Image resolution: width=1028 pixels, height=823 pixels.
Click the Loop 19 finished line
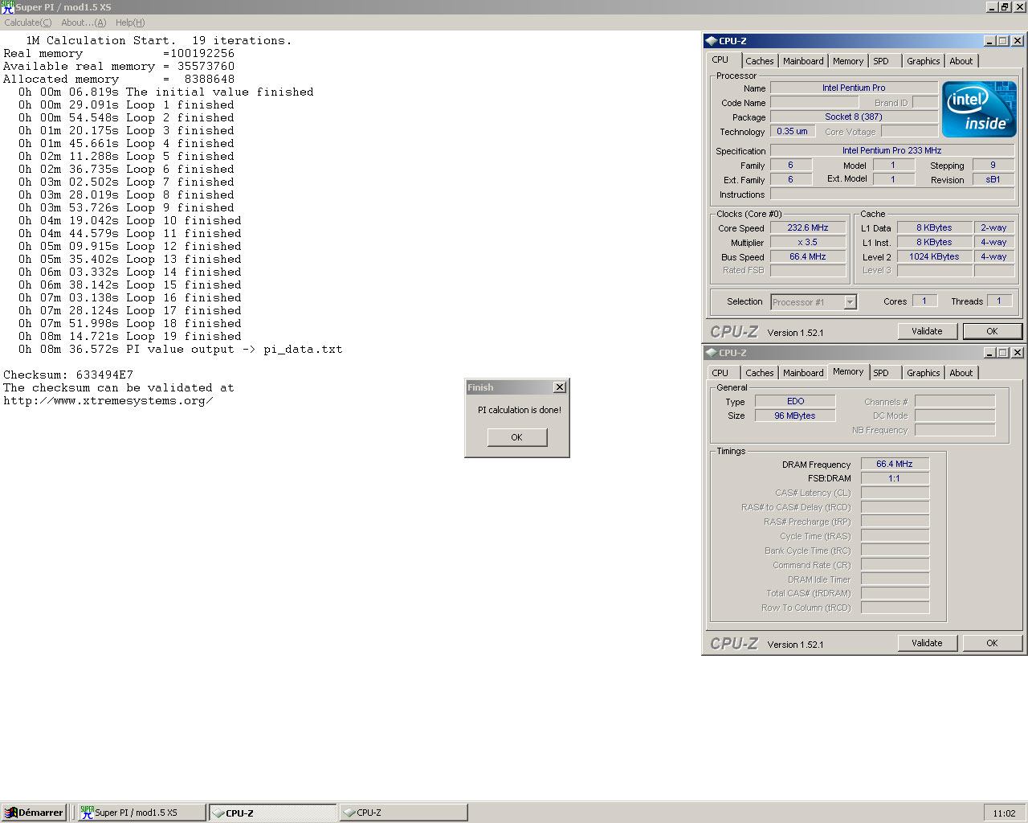tap(129, 336)
